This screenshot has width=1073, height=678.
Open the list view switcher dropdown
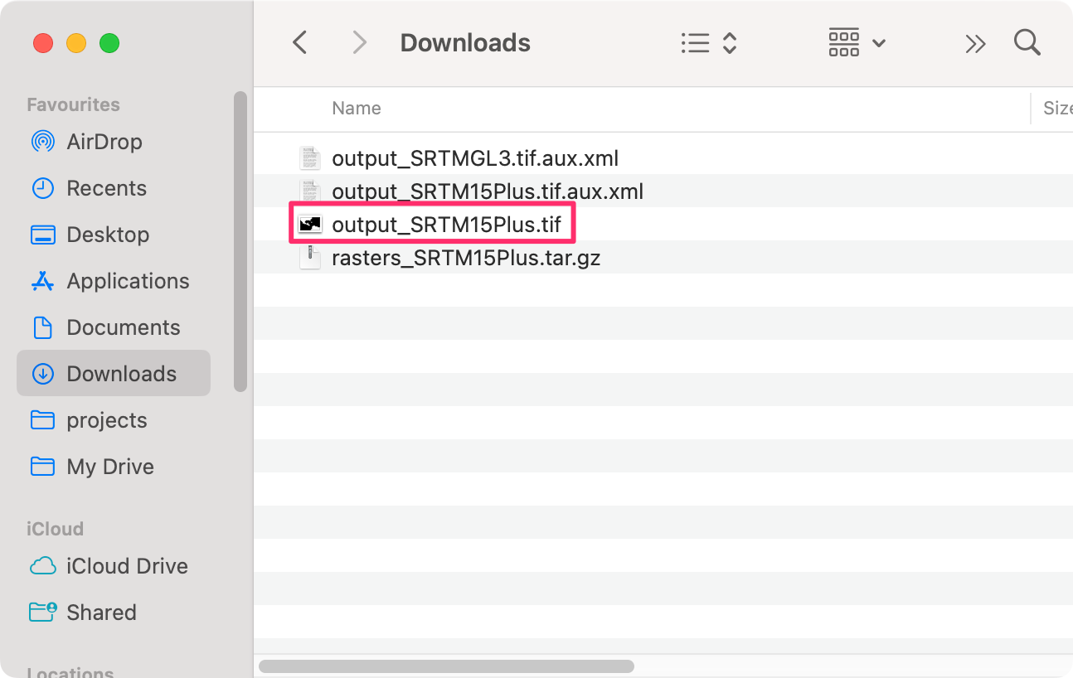point(708,43)
